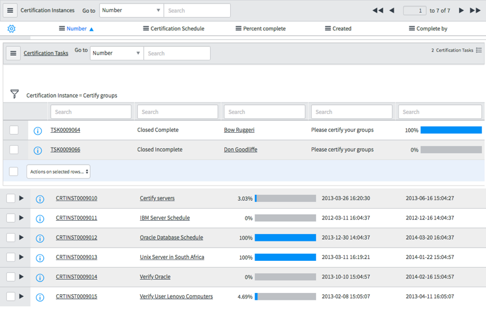Viewport: 486px width, 310px height.
Task: Go to previous page of records
Action: 392,10
